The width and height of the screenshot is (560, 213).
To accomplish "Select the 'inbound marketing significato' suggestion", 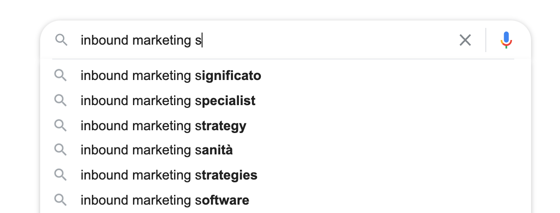I will pyautogui.click(x=286, y=75).
